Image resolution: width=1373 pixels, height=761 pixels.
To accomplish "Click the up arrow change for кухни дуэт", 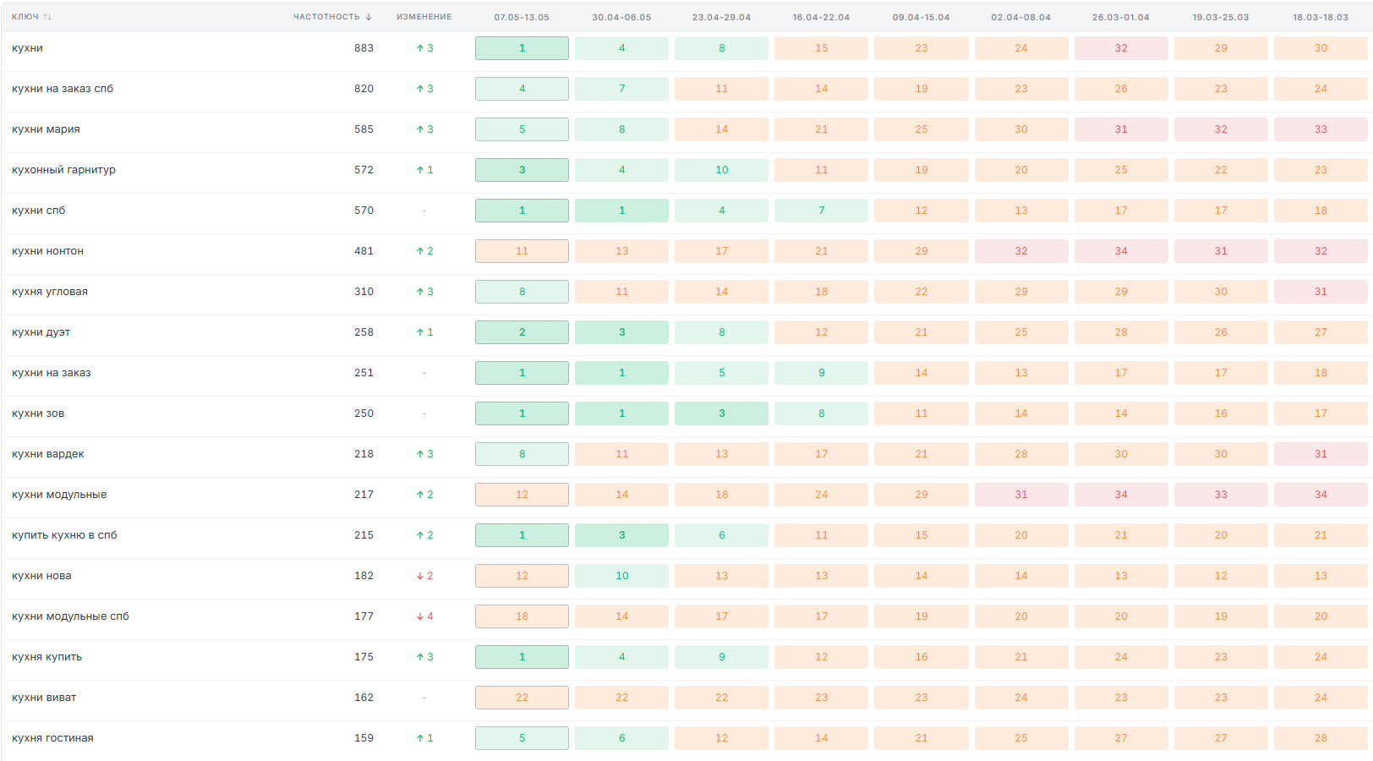I will pyautogui.click(x=424, y=332).
